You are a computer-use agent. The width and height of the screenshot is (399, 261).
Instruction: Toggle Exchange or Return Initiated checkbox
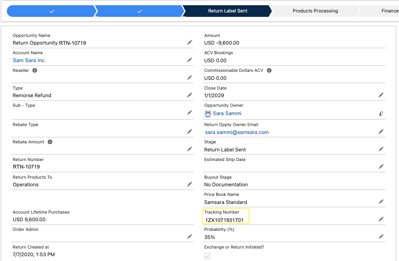[x=207, y=256]
